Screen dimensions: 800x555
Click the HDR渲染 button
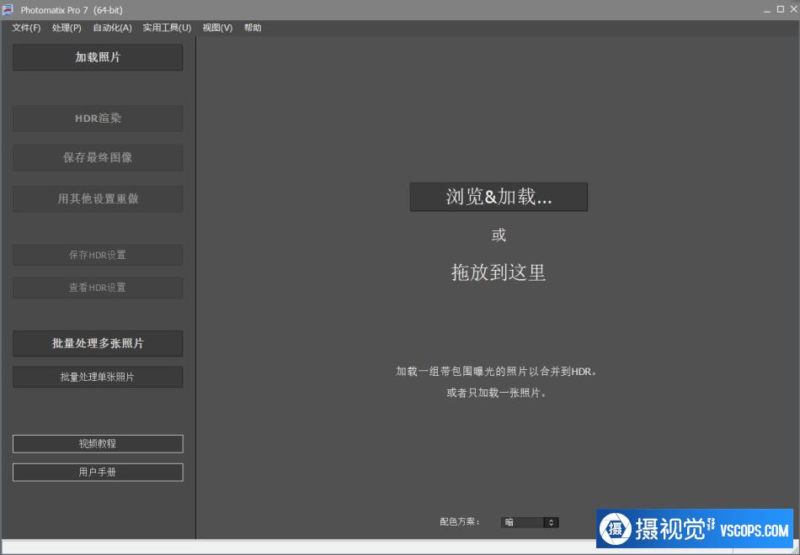(98, 119)
